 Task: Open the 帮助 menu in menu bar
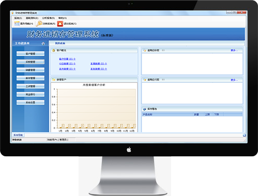point(63,18)
